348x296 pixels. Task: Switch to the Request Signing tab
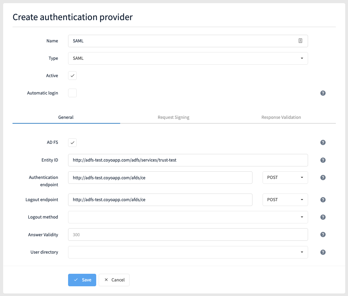click(x=173, y=117)
